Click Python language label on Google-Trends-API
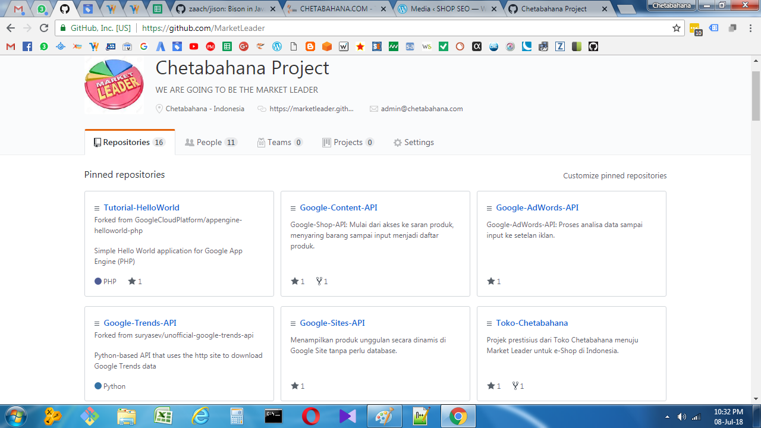The width and height of the screenshot is (761, 428). 114,386
